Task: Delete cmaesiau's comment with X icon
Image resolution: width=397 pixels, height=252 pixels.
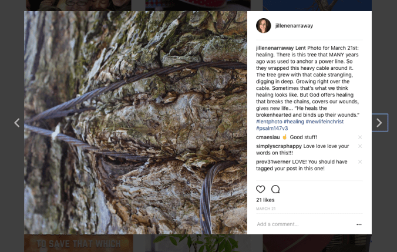Action: click(x=360, y=137)
